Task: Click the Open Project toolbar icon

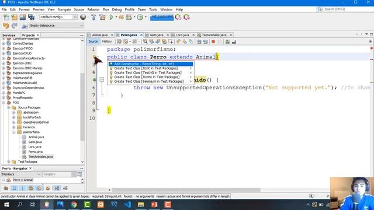Action: pos(23,17)
